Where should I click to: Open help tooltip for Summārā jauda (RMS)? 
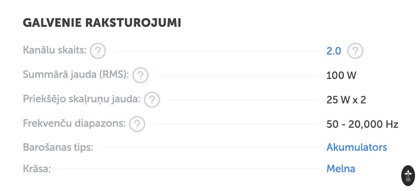pos(141,75)
